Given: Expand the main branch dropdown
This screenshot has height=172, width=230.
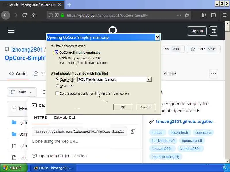Looking at the screenshot, I should click(22, 92).
